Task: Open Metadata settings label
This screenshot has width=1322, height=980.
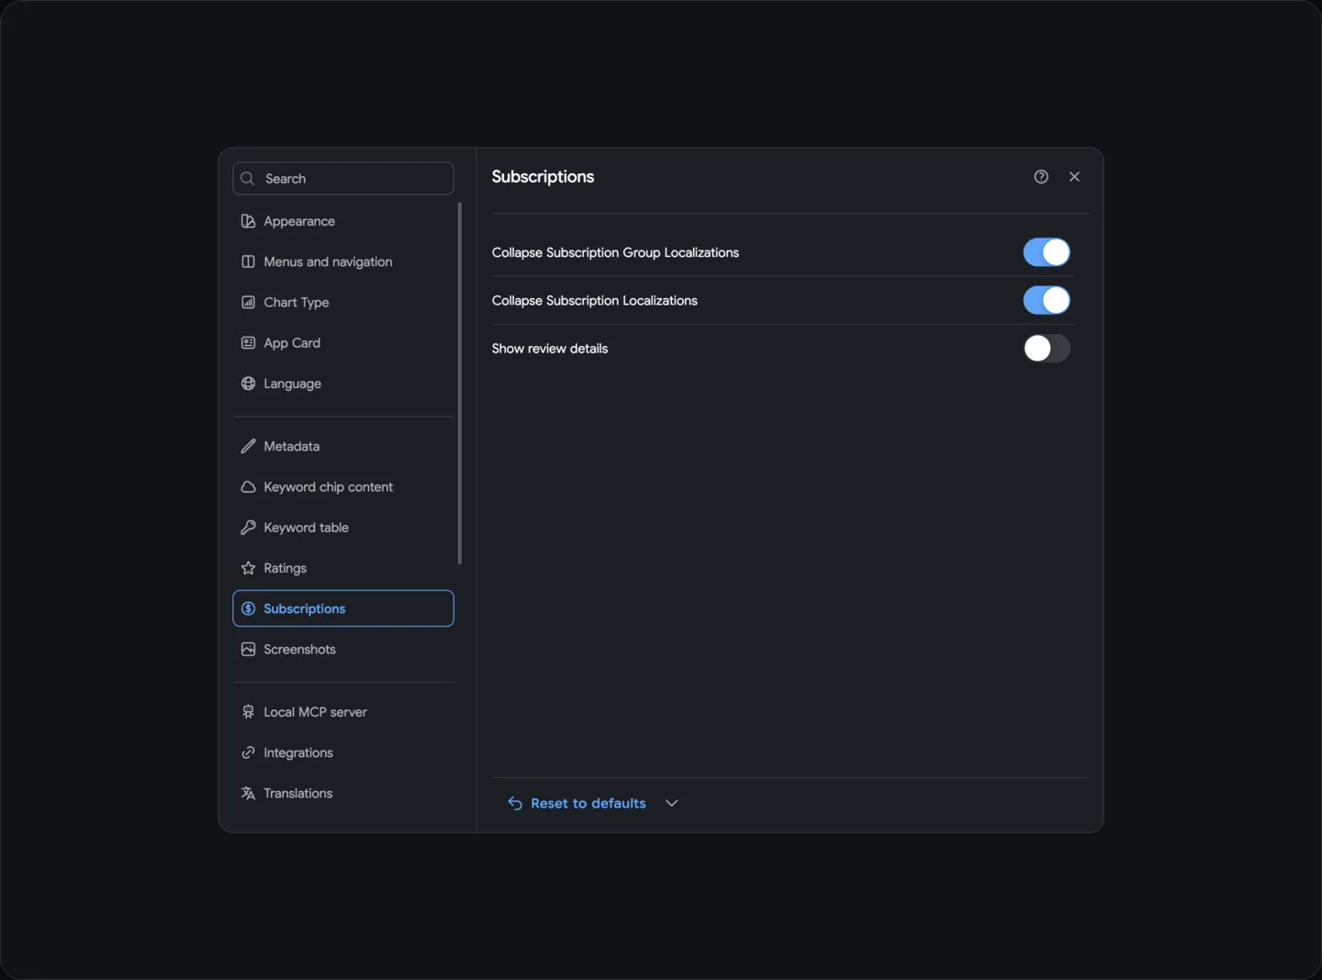Action: [x=291, y=446]
